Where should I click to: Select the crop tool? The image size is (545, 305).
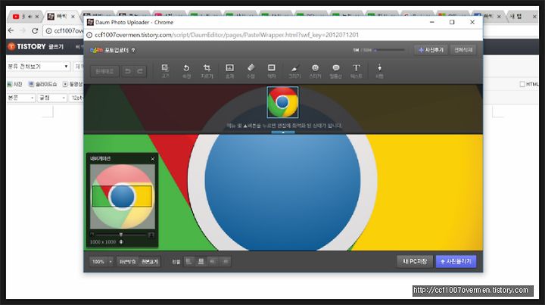click(x=207, y=71)
